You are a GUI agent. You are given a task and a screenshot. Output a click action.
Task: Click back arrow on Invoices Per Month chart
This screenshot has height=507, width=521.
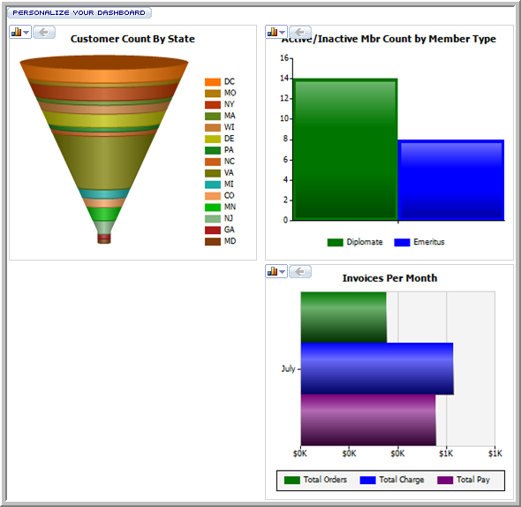pyautogui.click(x=300, y=271)
